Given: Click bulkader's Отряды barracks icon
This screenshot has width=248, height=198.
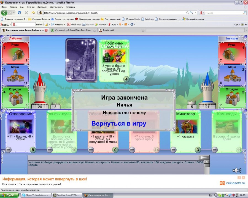Looking at the screenshot, I should coord(233,98).
